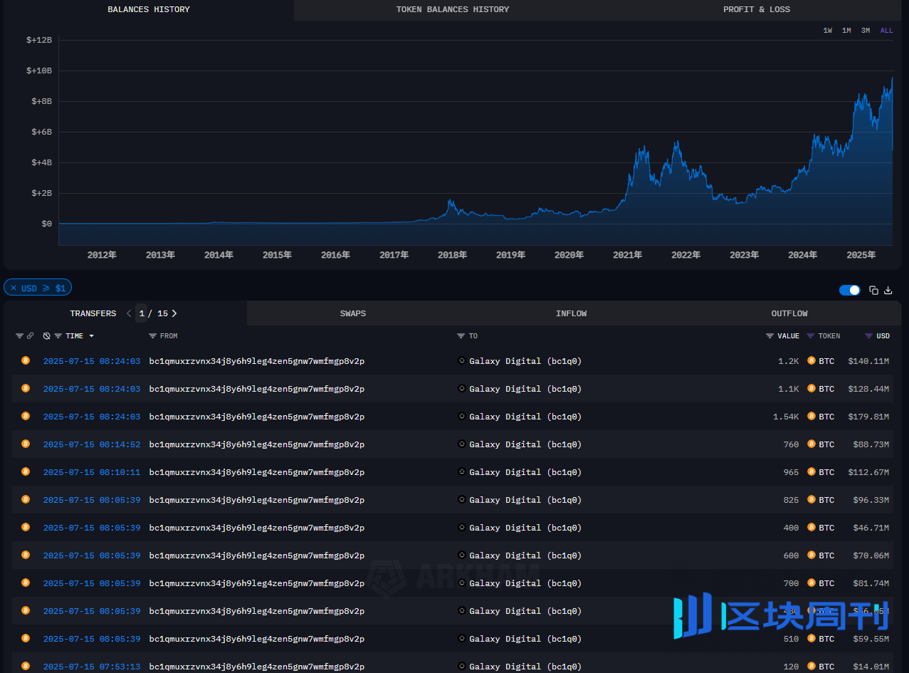Open the TO column filter icon

pyautogui.click(x=461, y=336)
